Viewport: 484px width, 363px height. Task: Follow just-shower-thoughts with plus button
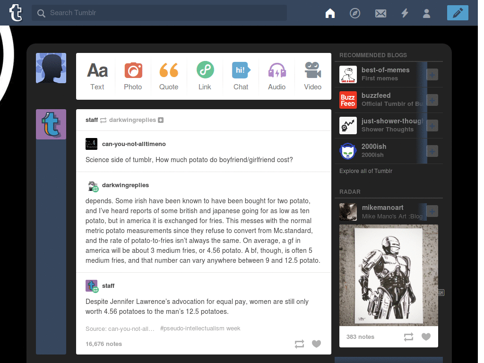[x=432, y=126]
